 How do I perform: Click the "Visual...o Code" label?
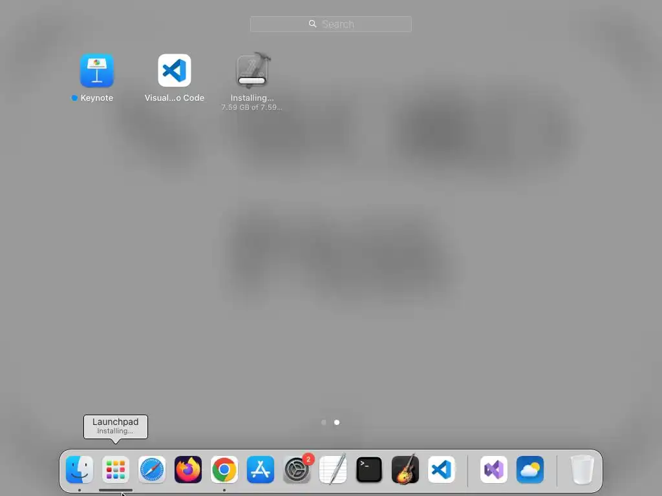coord(175,98)
